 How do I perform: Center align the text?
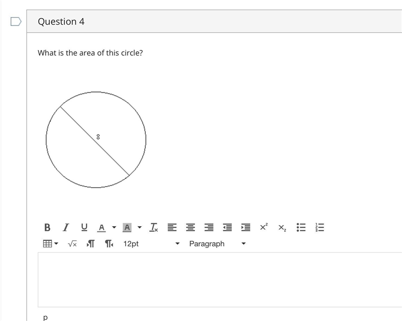click(x=190, y=227)
